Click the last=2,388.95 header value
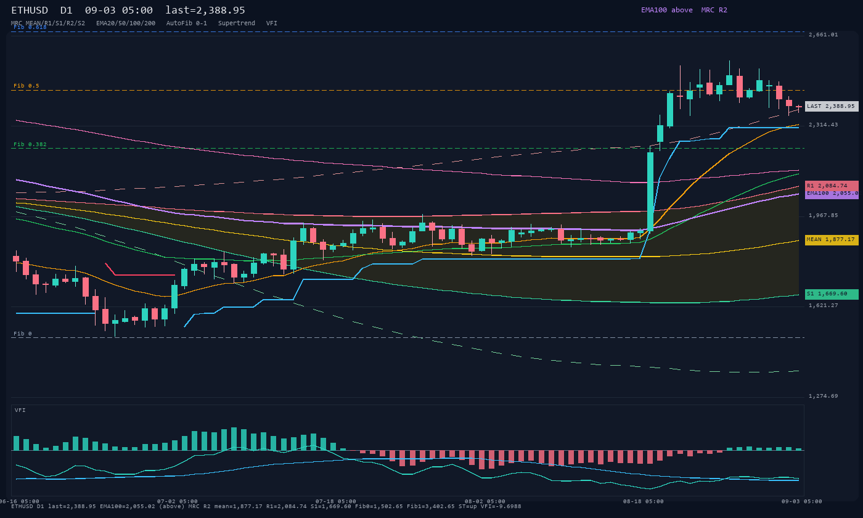The height and width of the screenshot is (518, 863). 205,10
